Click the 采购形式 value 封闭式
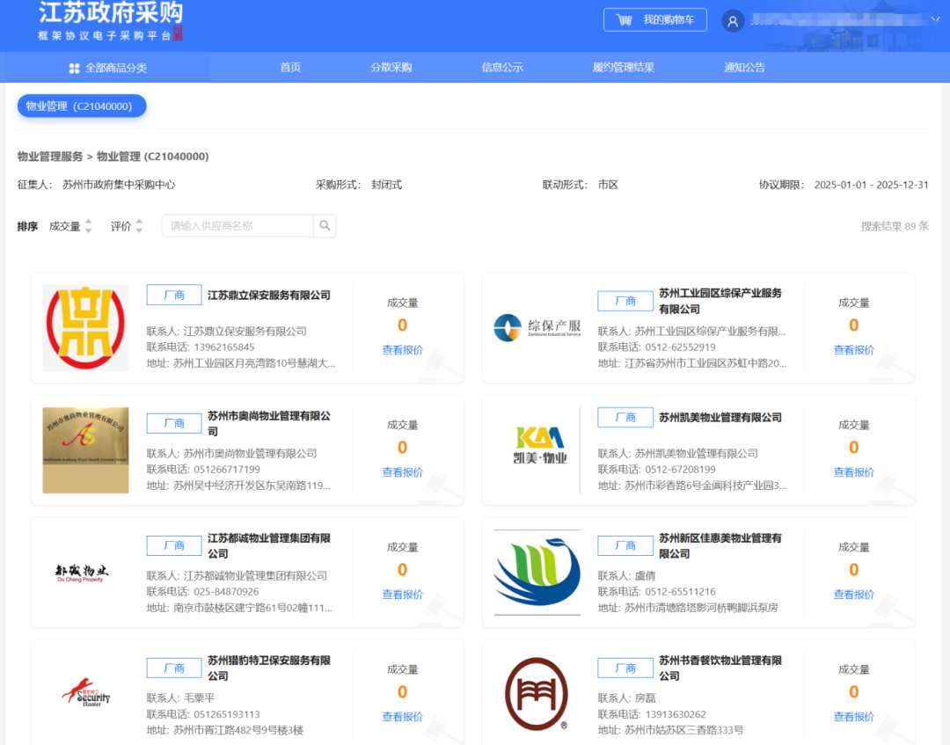The height and width of the screenshot is (745, 950). pyautogui.click(x=386, y=185)
